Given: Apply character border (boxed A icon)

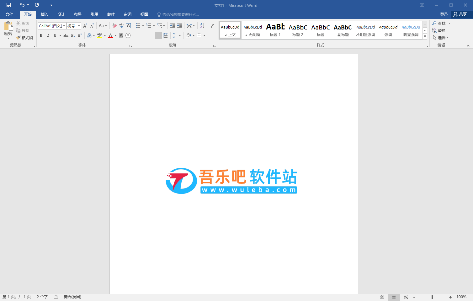Looking at the screenshot, I should (128, 26).
